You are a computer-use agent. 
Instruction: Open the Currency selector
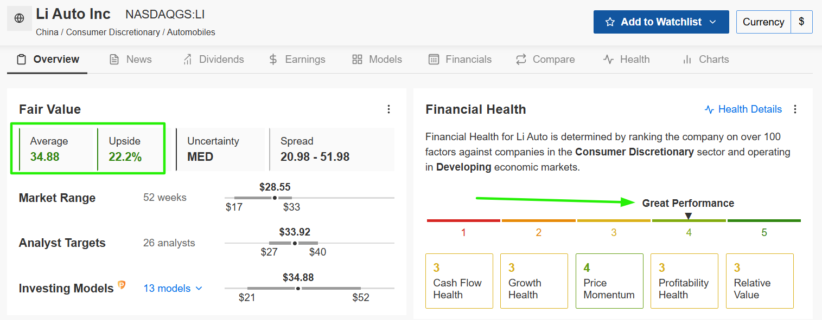pos(763,22)
